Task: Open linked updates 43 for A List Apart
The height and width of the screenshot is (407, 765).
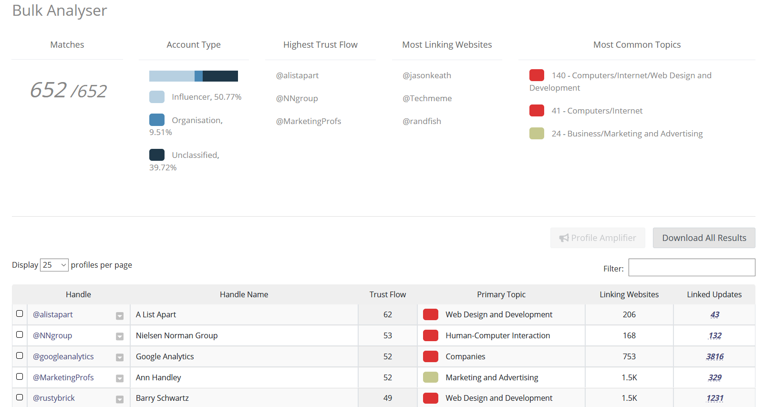Action: (714, 314)
